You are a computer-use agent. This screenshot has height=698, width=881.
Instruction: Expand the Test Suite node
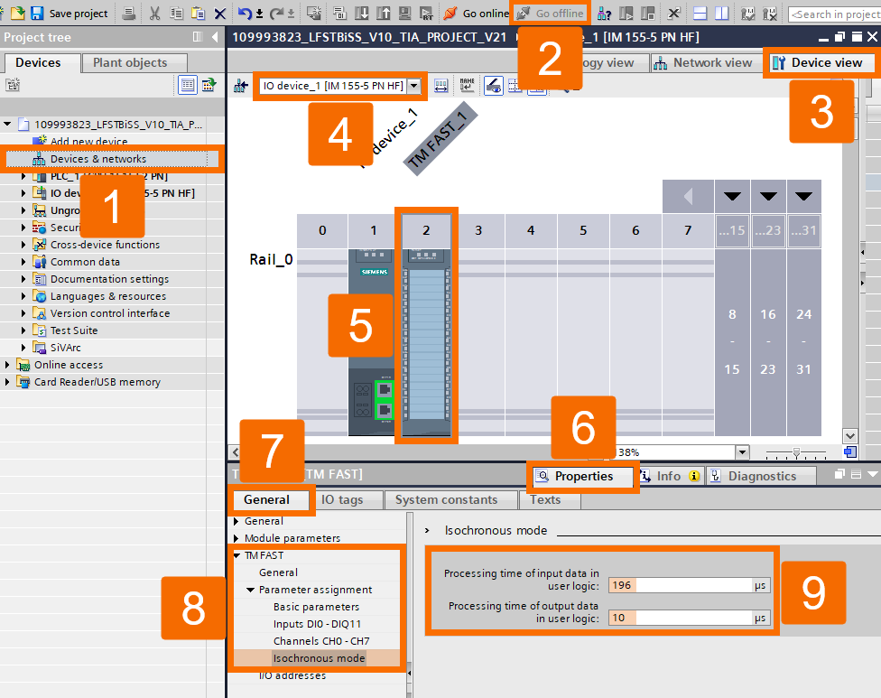23,330
